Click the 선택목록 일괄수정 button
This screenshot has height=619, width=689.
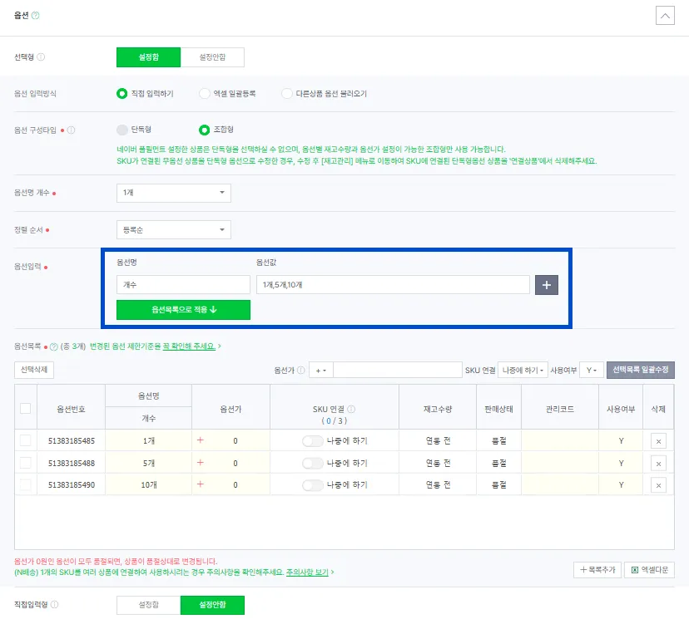(640, 370)
